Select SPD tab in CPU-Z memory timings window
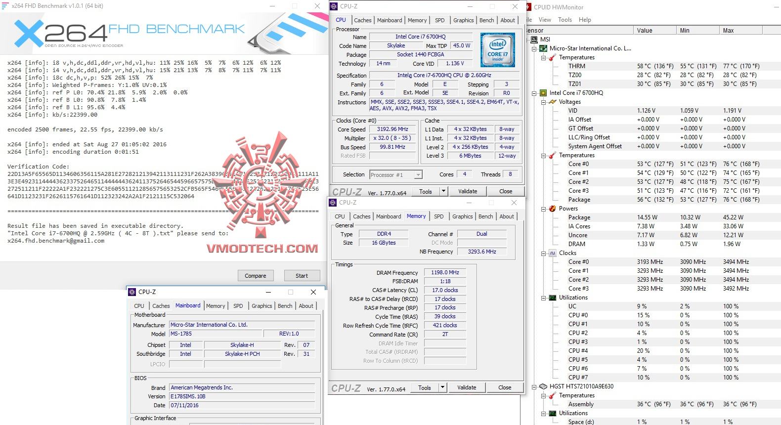Viewport: 781px width, 425px height. [x=439, y=216]
